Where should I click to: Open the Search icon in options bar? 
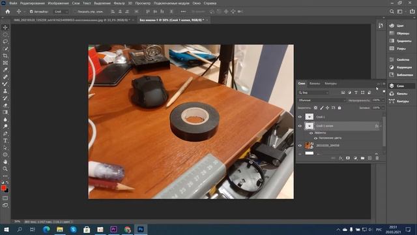[392, 12]
